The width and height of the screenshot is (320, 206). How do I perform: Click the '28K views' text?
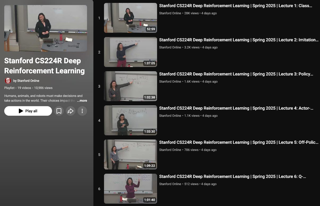pos(191,13)
